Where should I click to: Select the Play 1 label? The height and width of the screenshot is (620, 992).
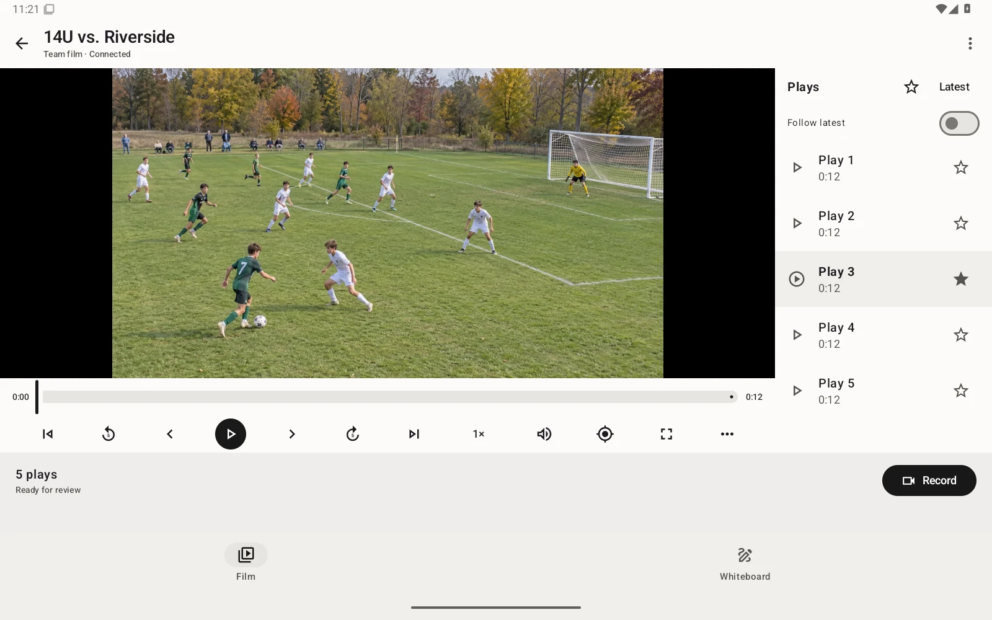pos(836,160)
